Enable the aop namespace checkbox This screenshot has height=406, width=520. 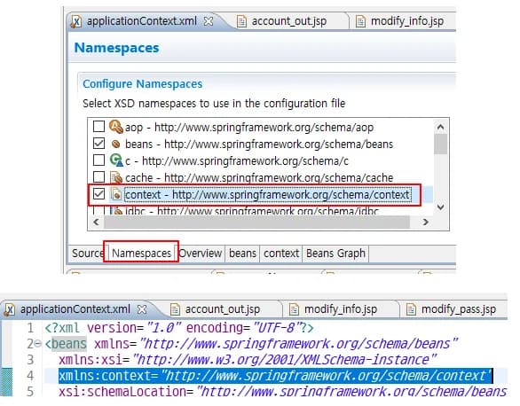coord(98,127)
